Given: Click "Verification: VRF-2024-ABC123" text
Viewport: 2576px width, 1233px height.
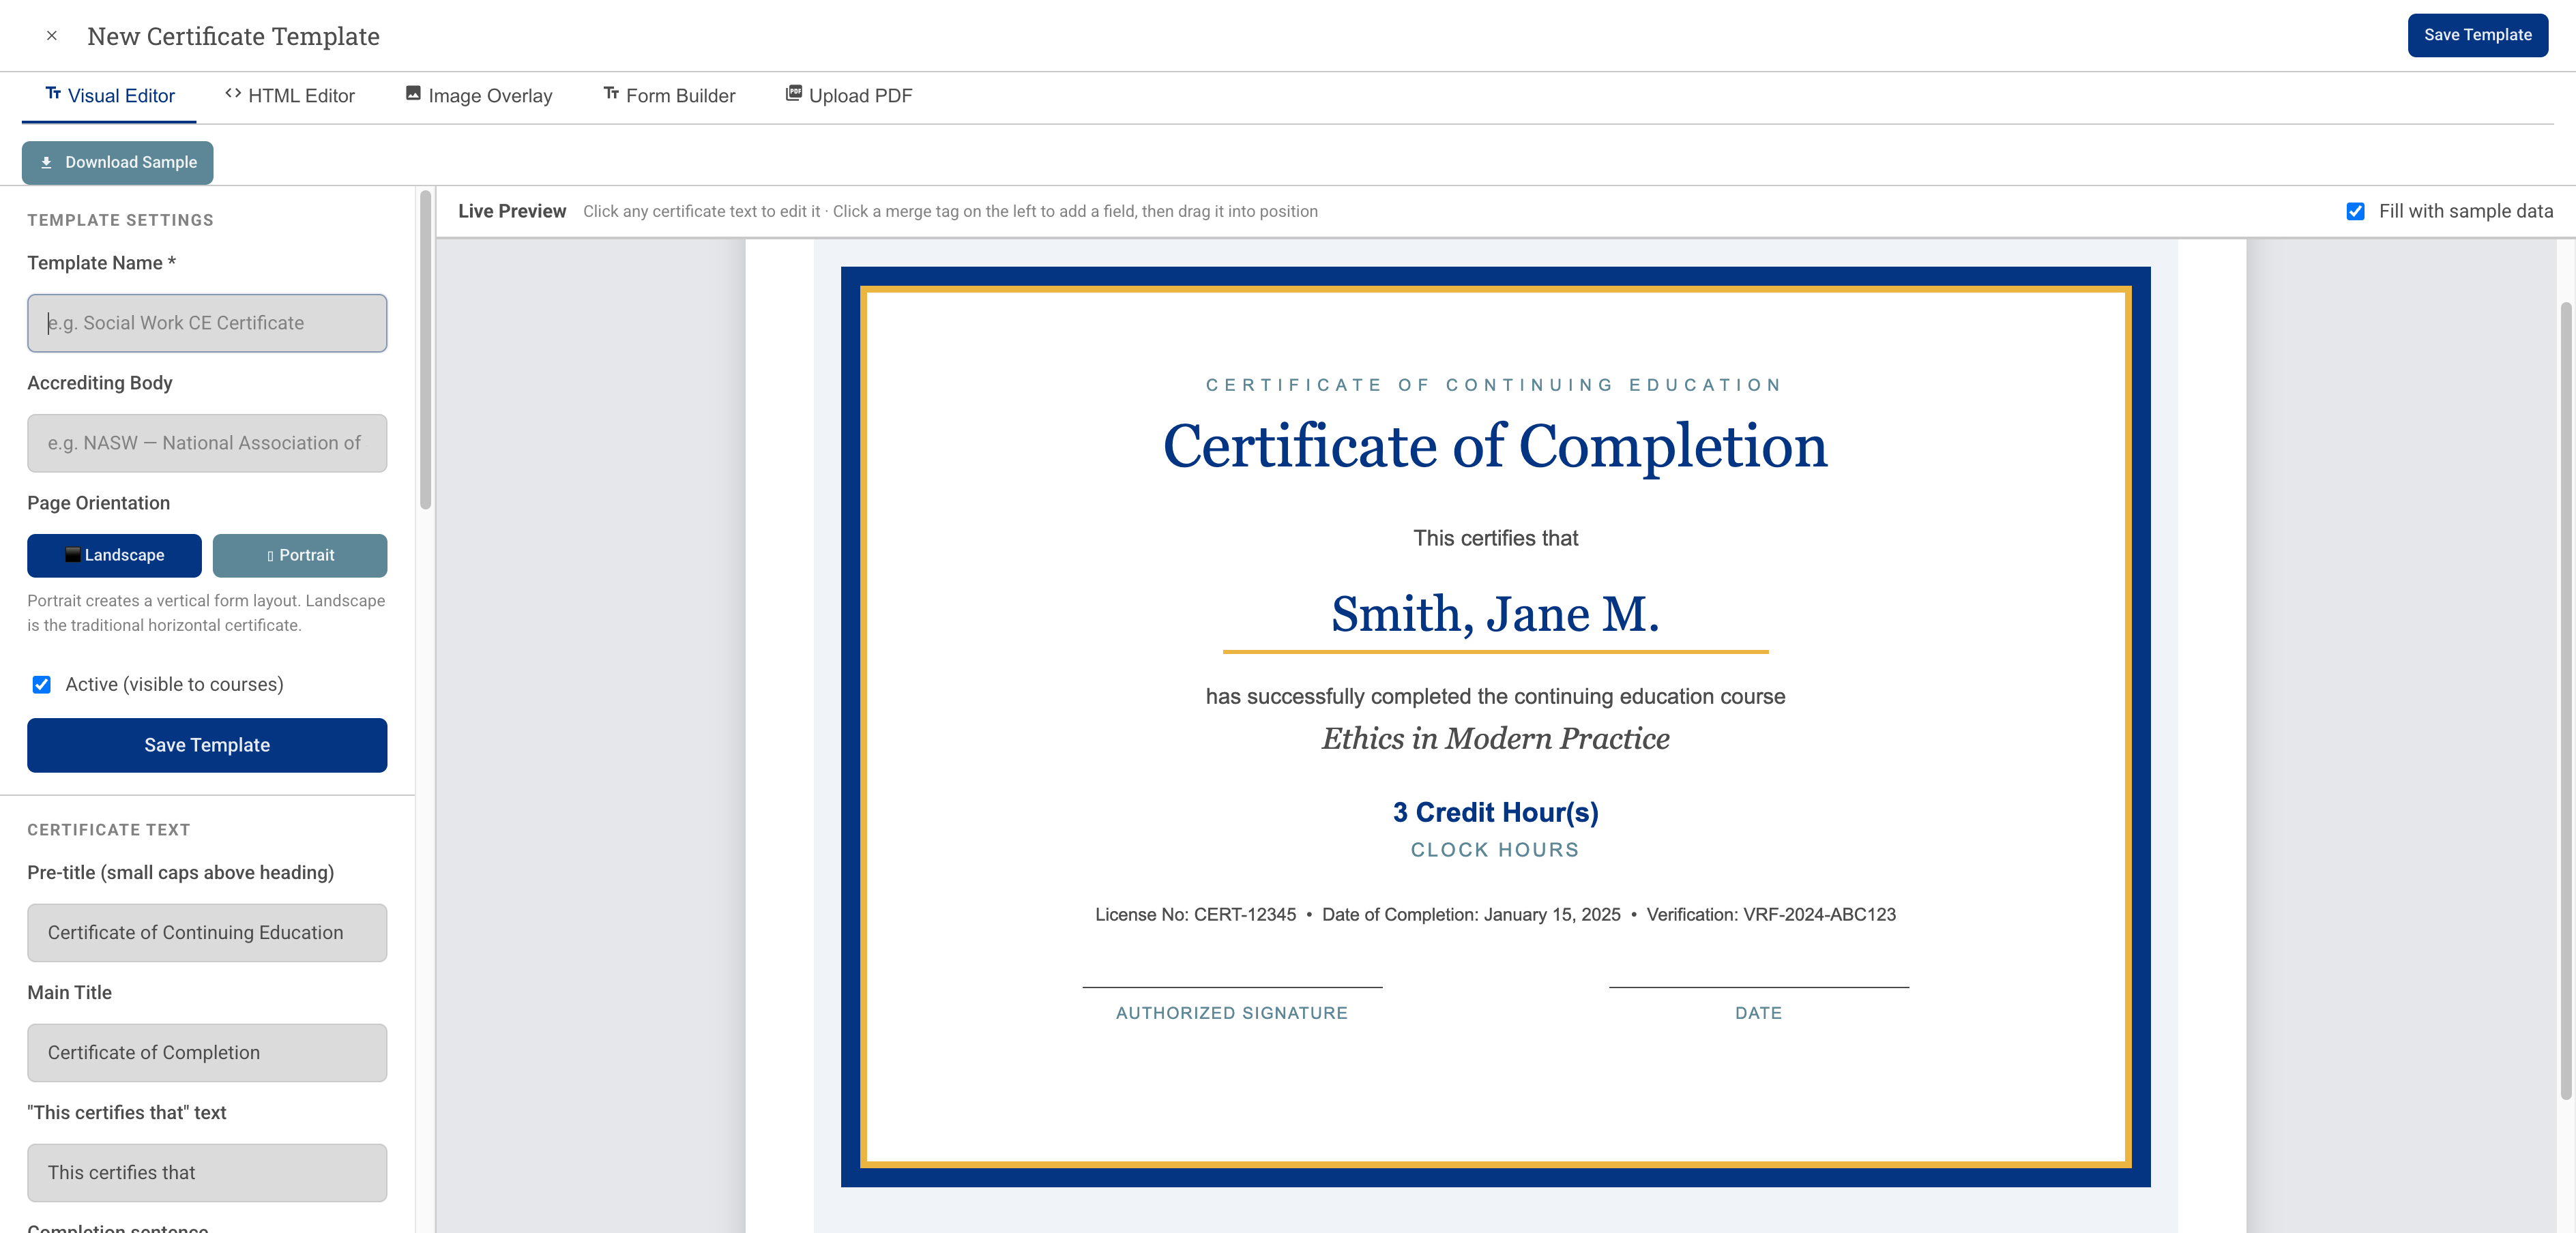Looking at the screenshot, I should click(x=1771, y=915).
